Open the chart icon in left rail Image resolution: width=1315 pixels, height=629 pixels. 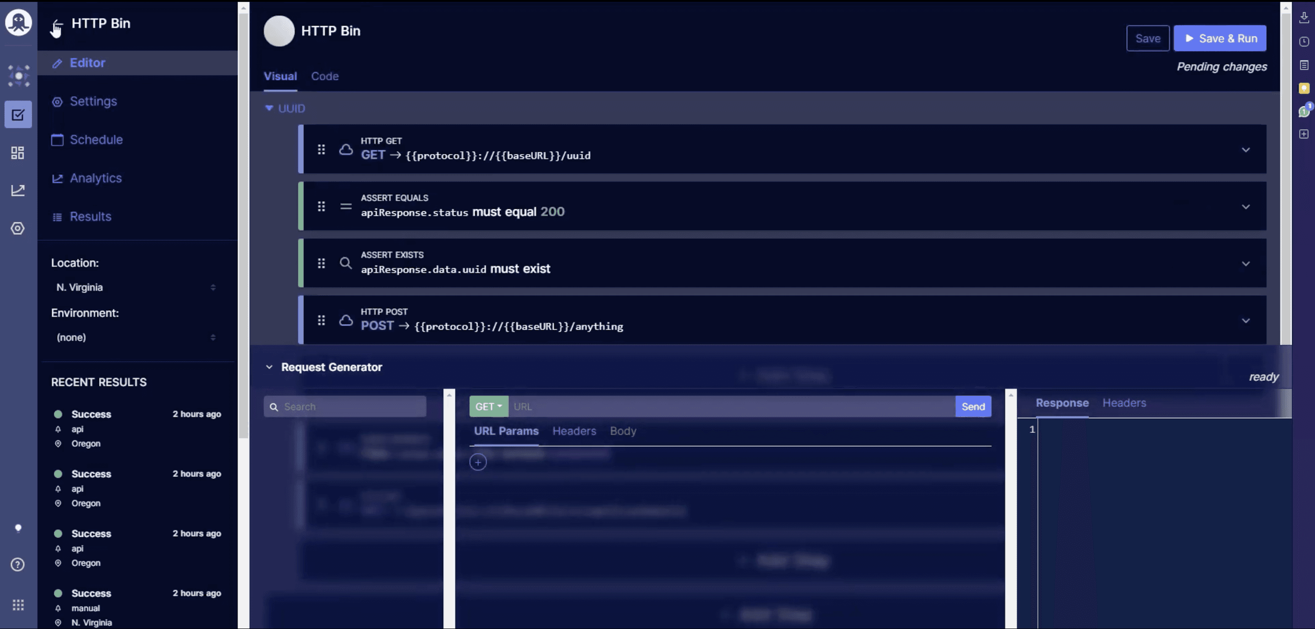coord(18,191)
